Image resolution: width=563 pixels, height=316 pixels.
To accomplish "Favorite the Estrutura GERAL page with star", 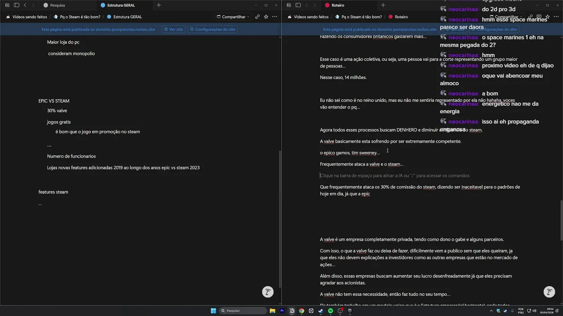I will click(x=266, y=17).
